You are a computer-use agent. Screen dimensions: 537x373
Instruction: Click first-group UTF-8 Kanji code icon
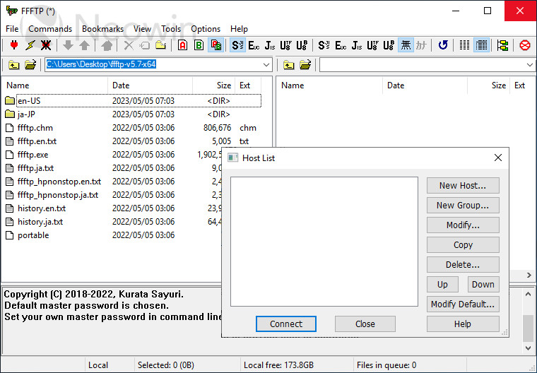click(285, 45)
